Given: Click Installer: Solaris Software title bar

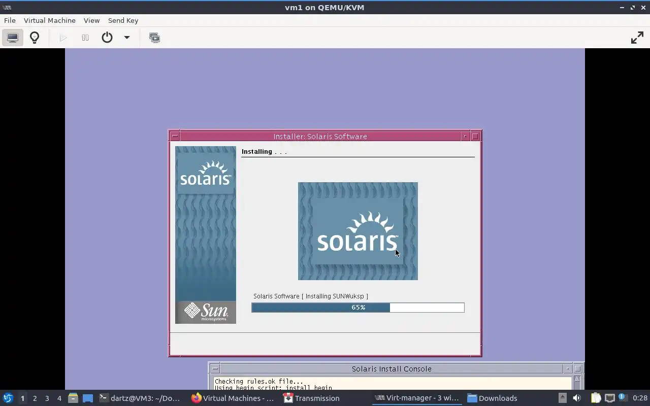Looking at the screenshot, I should point(320,136).
